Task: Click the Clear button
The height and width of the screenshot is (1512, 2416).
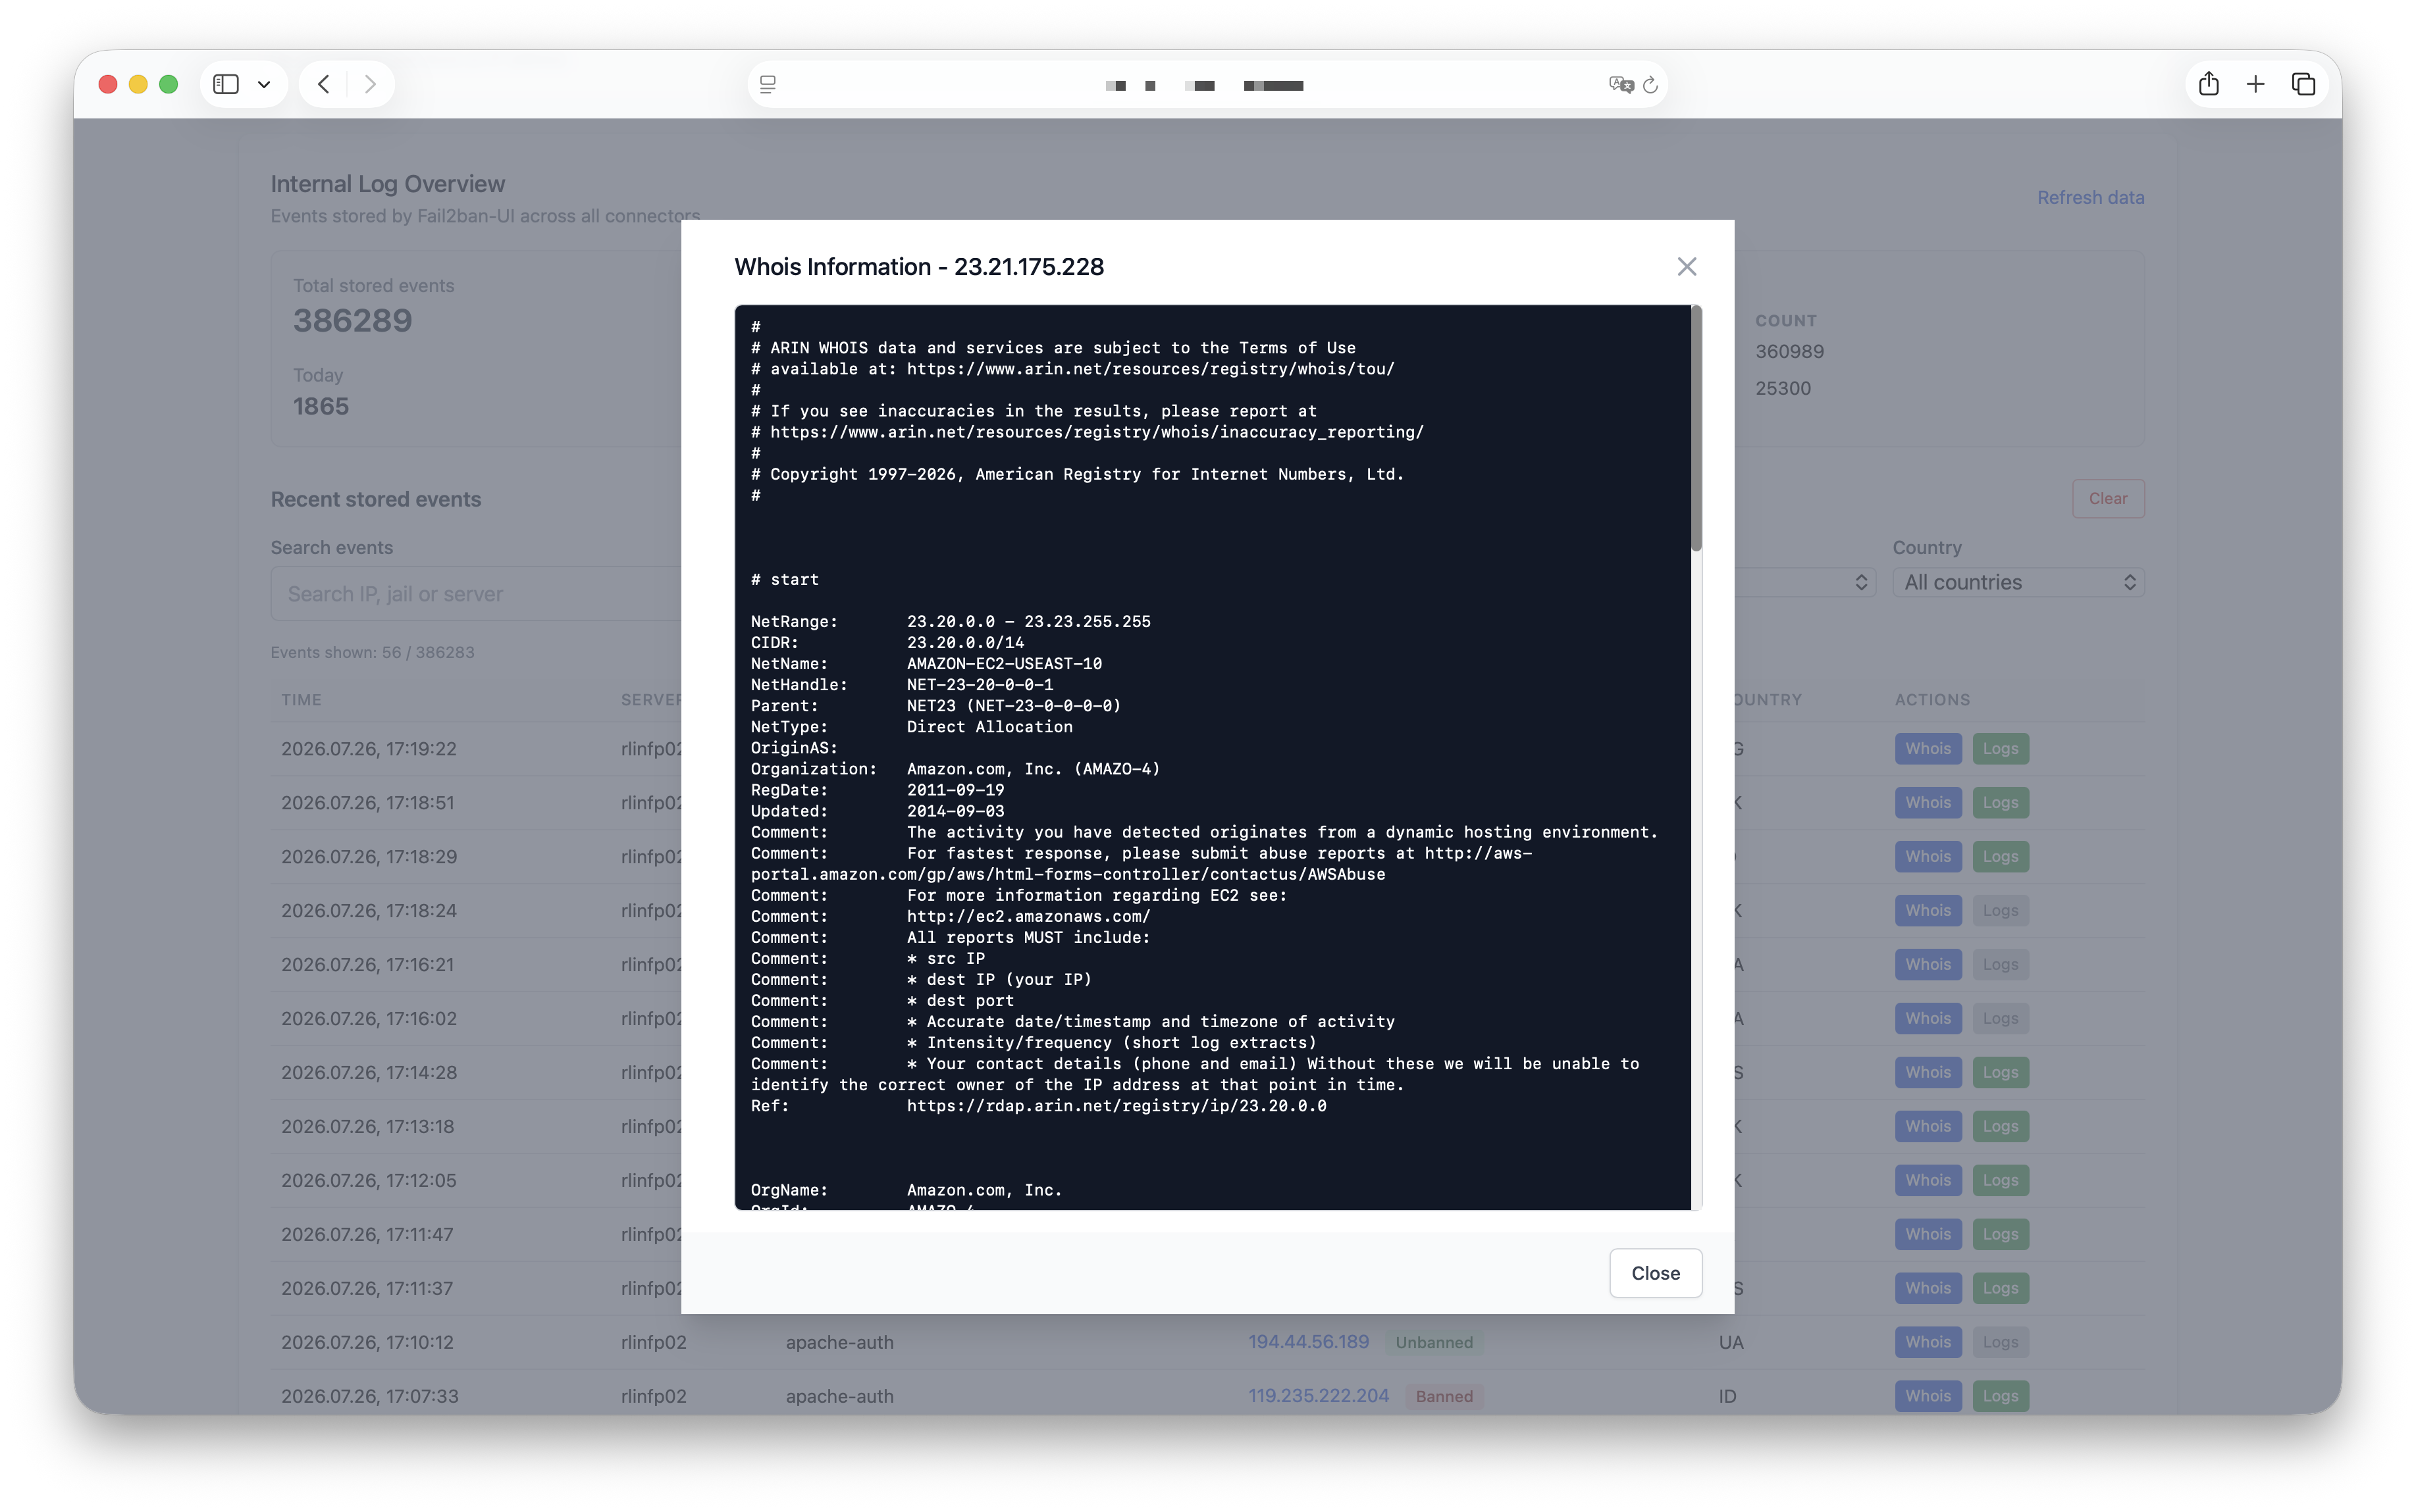Action: click(x=2108, y=498)
